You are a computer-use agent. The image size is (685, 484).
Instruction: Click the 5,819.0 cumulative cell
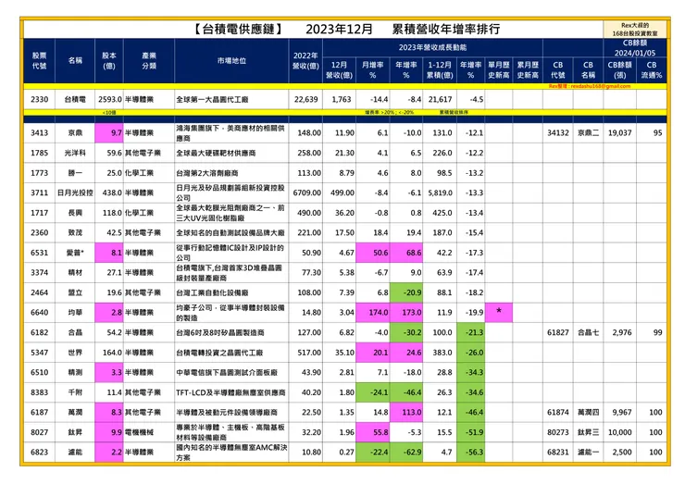pos(440,192)
